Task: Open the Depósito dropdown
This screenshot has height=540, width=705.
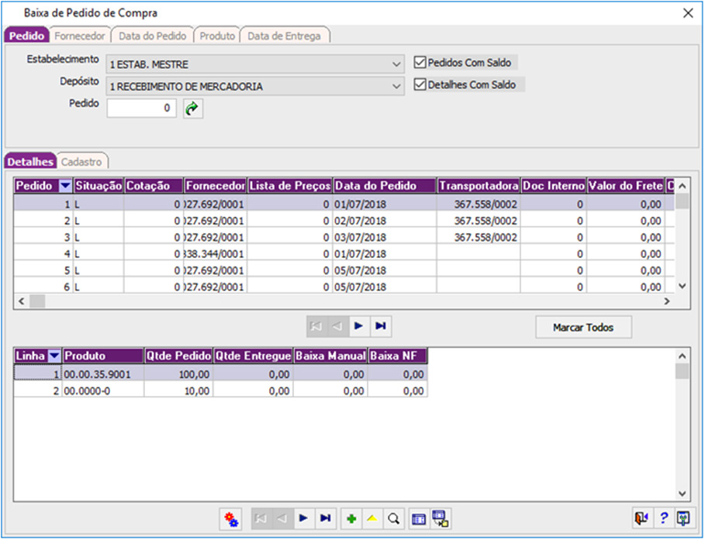Action: pos(396,86)
